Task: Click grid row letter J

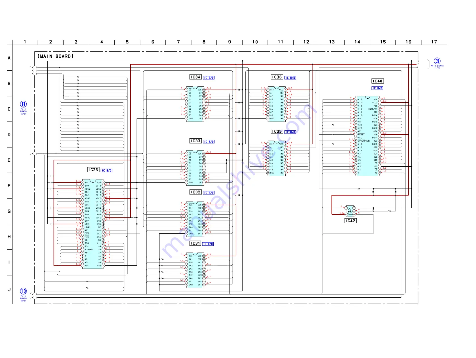Action: click(9, 290)
